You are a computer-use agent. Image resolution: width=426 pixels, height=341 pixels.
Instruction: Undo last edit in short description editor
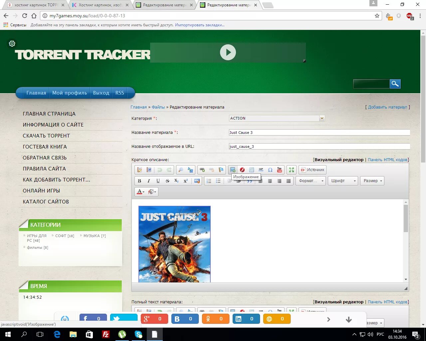(160, 170)
